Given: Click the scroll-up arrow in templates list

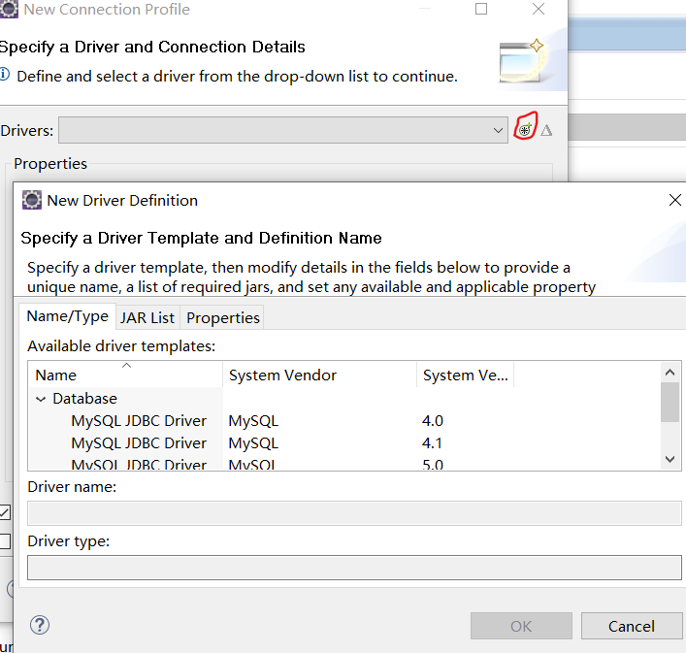Looking at the screenshot, I should click(x=670, y=373).
